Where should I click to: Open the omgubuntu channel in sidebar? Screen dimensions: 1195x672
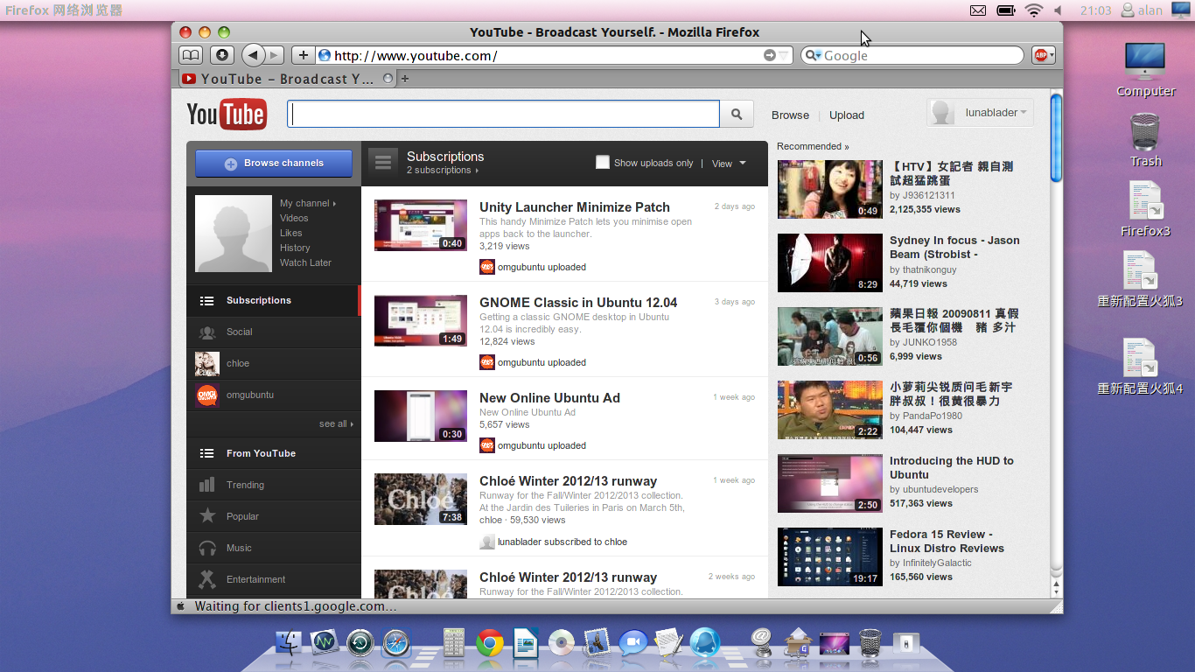273,395
